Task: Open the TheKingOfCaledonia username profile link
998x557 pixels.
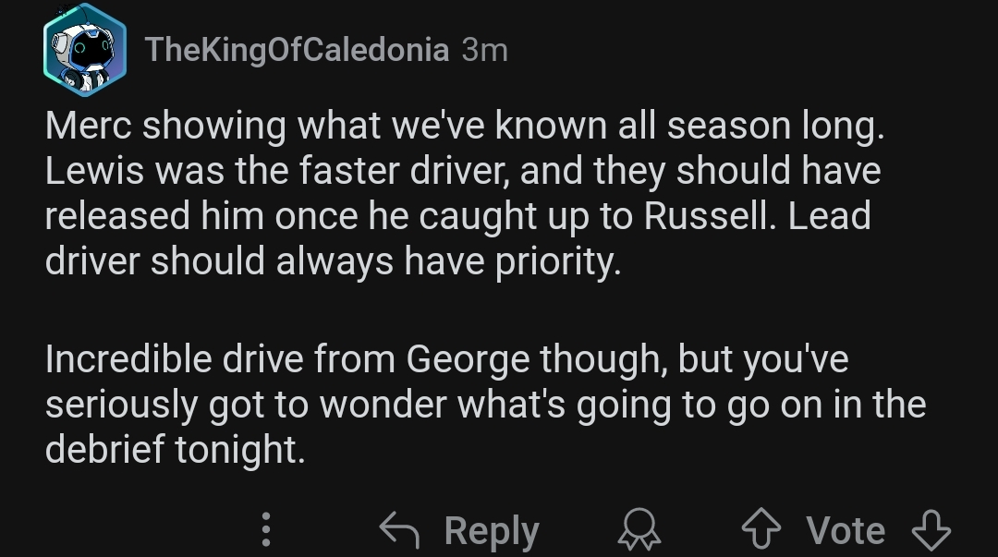Action: pos(298,50)
